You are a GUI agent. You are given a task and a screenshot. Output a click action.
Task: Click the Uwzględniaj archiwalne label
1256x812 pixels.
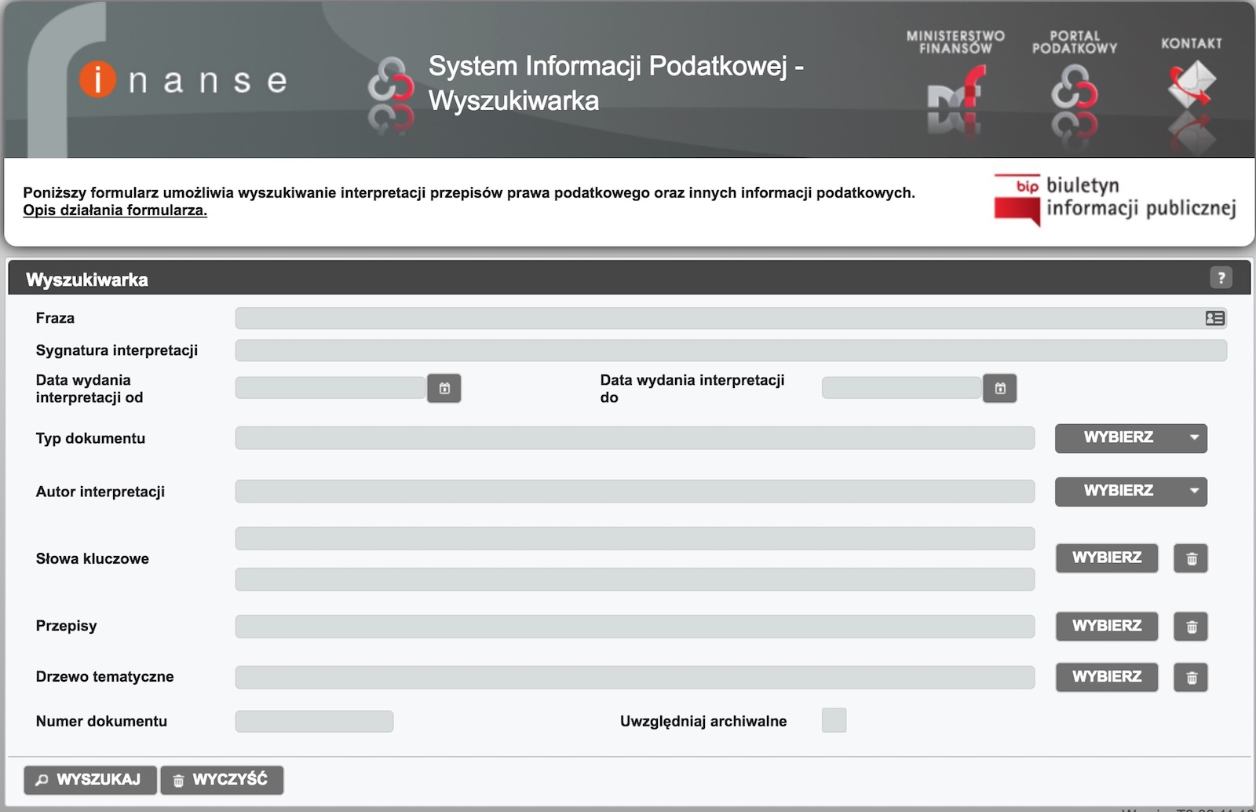(703, 722)
